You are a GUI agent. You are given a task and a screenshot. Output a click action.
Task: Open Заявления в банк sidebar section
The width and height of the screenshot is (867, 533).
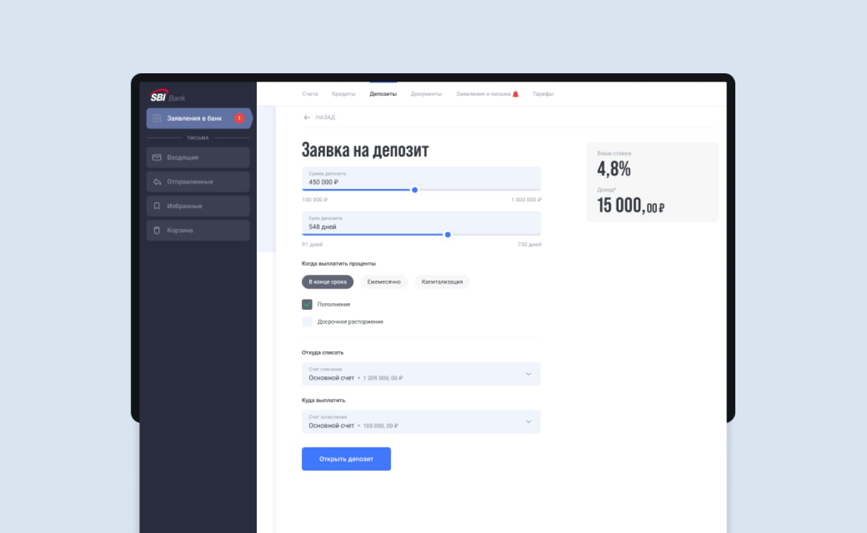click(198, 118)
